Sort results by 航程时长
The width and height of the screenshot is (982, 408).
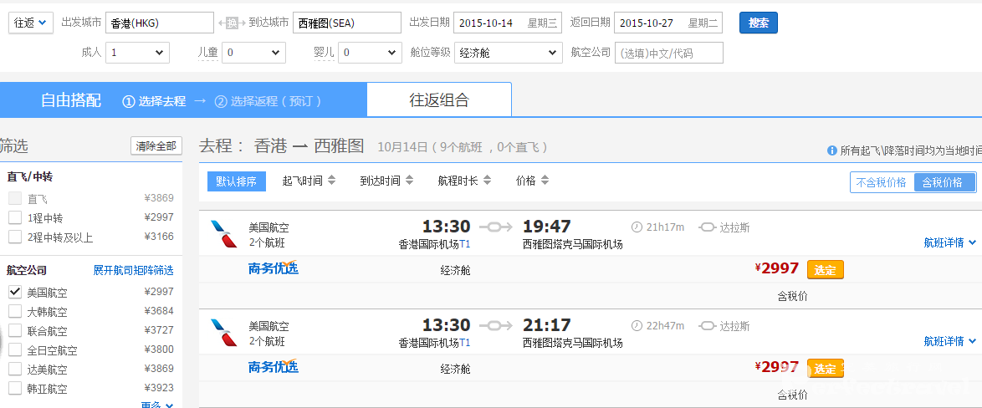click(x=458, y=181)
